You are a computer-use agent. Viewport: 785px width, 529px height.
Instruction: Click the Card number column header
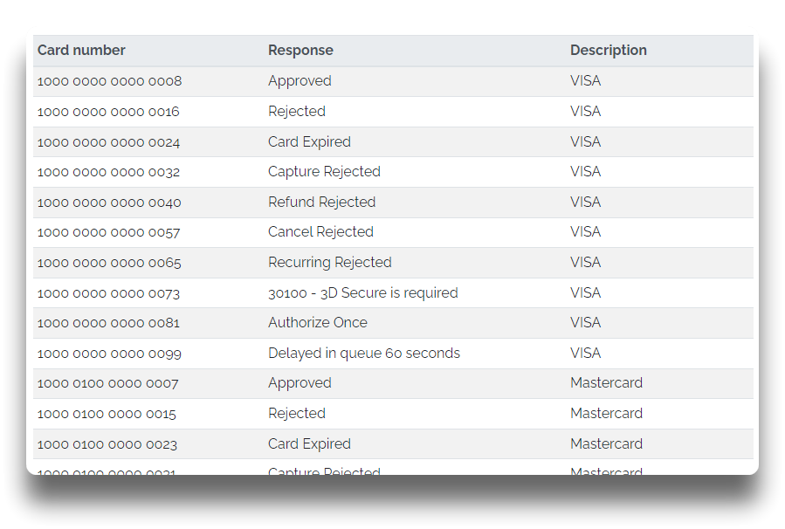click(x=81, y=50)
